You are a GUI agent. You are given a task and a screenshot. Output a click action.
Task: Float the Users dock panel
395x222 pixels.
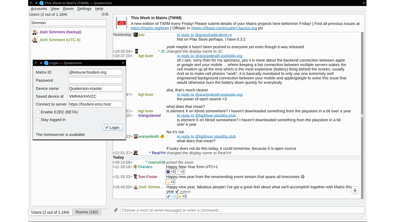pos(103,15)
